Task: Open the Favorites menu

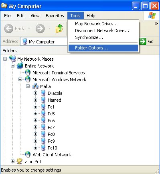Action: 55,16
